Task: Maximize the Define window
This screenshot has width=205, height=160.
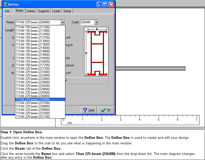Action: click(x=105, y=4)
